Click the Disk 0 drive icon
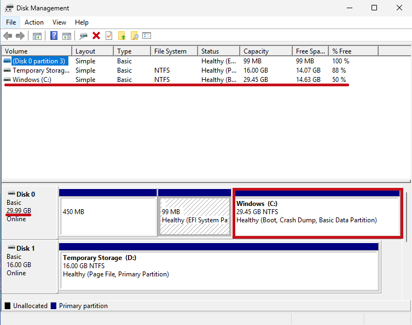412x325 pixels. (x=11, y=193)
